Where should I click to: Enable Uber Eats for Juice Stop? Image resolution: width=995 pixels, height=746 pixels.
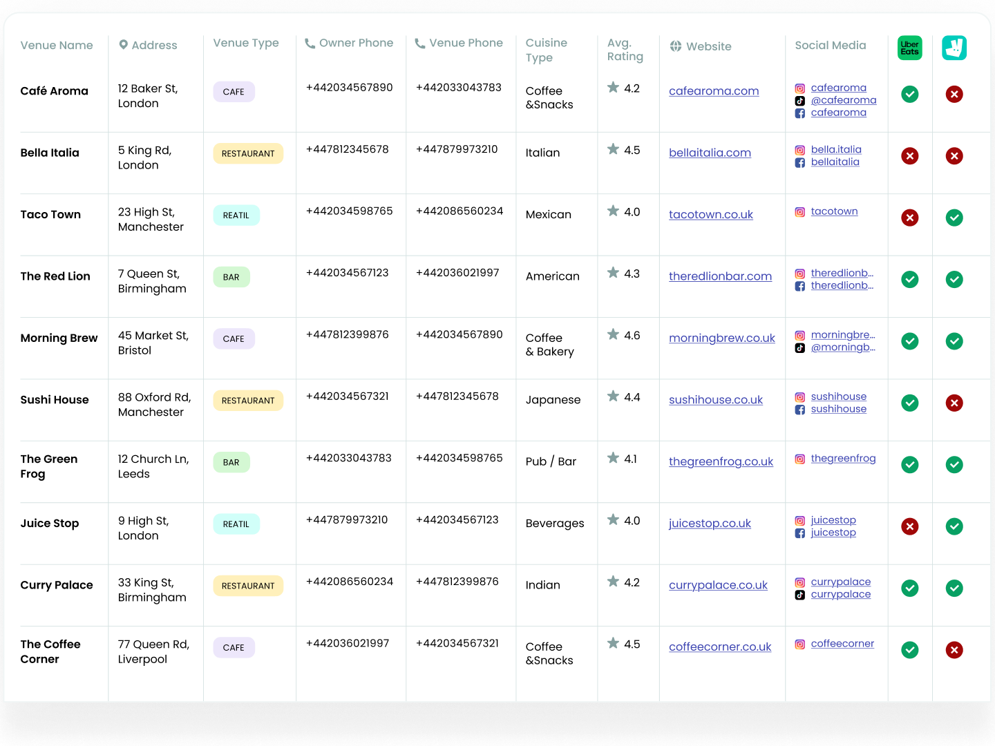(909, 526)
